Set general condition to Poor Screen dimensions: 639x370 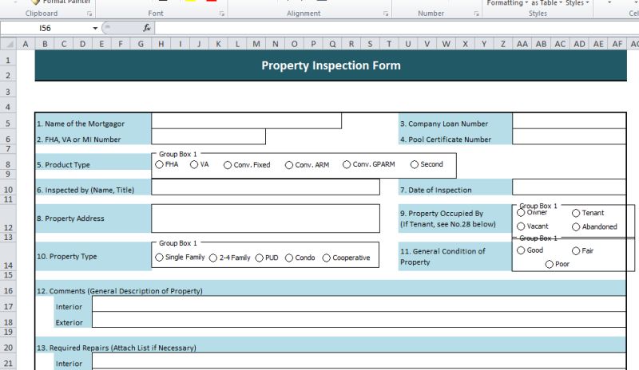[x=550, y=264]
